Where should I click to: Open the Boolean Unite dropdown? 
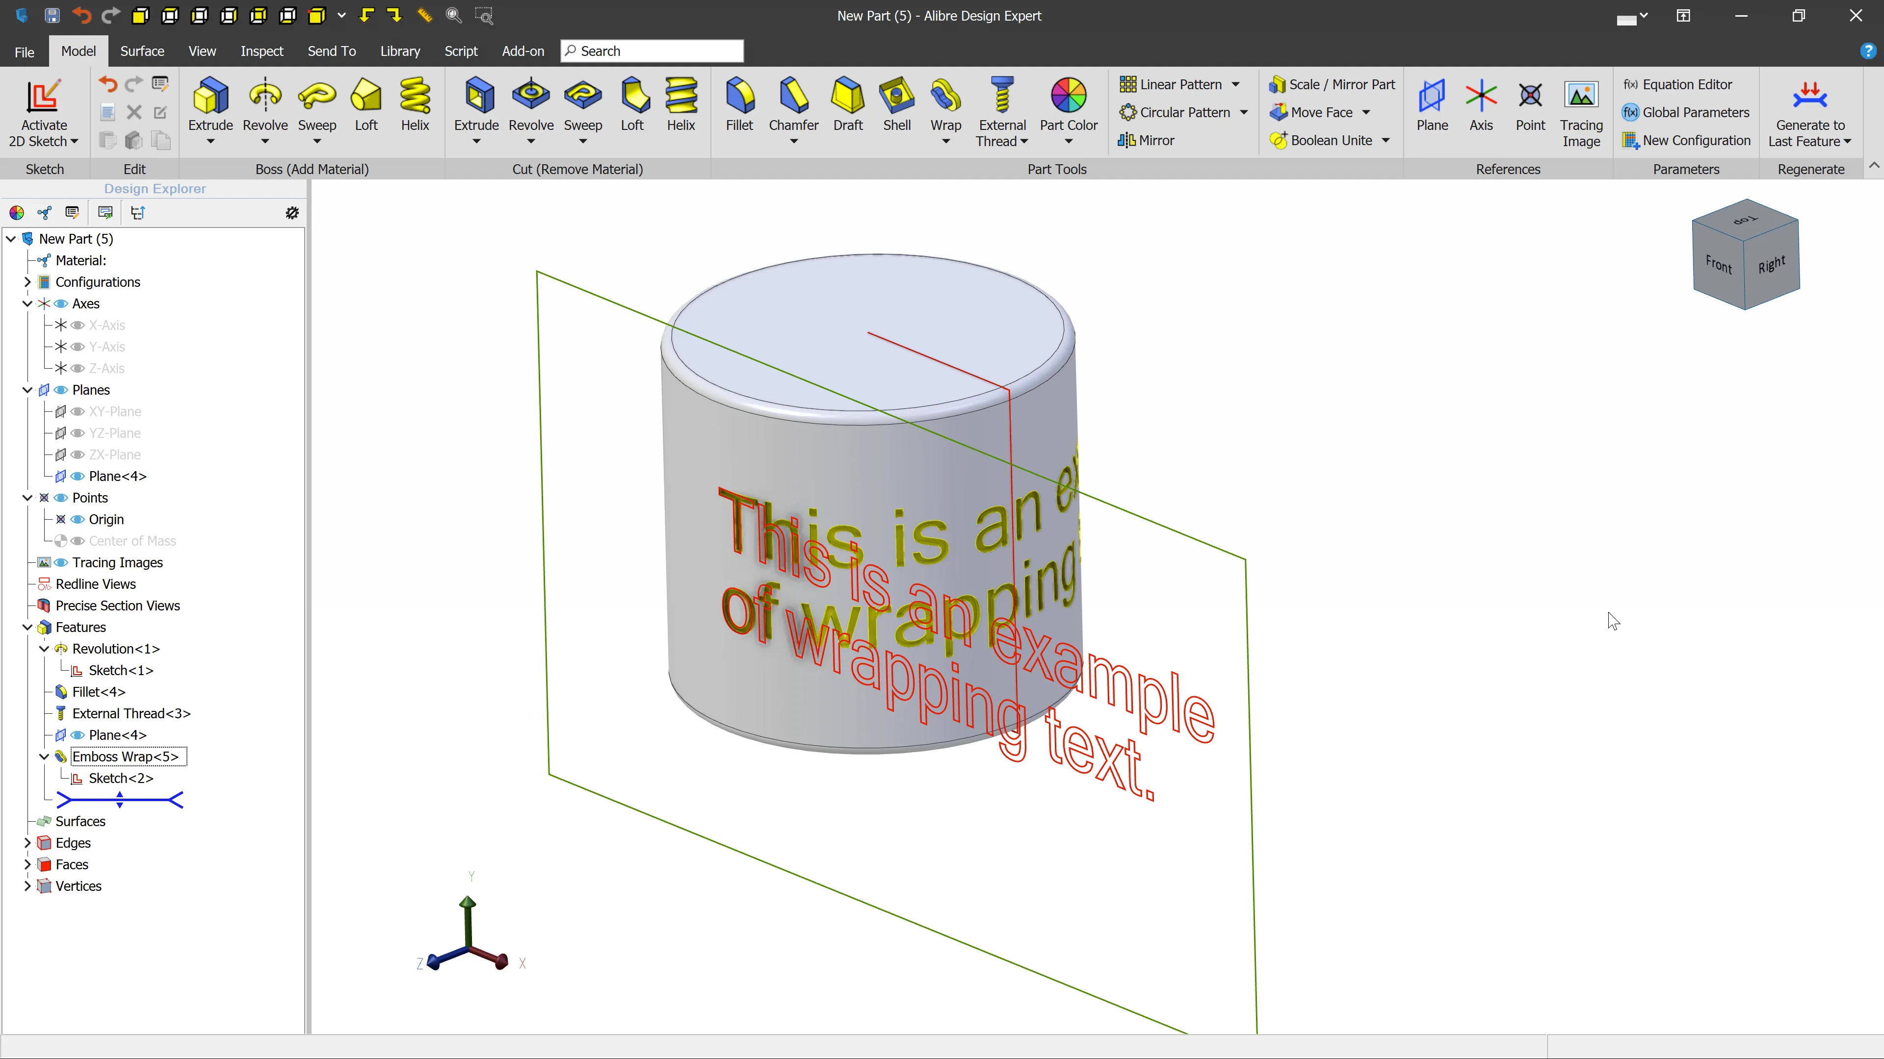coord(1386,140)
